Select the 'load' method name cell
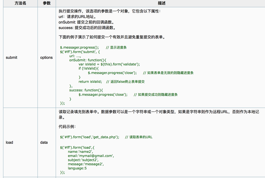Screen dimensions: 265x178 (20, 142)
